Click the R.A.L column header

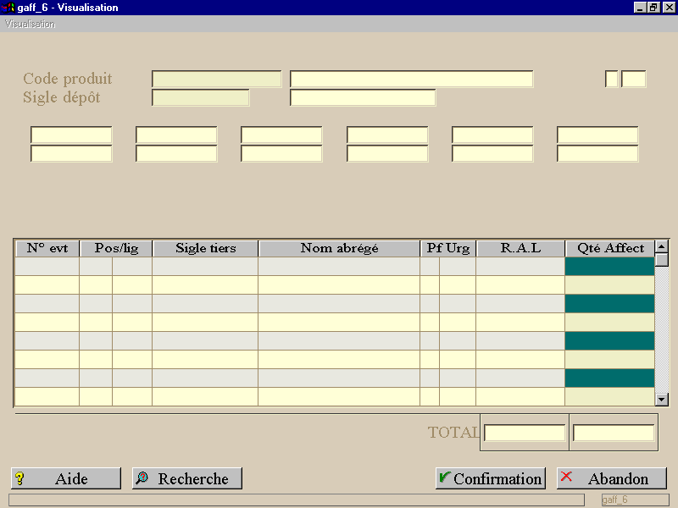[x=520, y=248]
